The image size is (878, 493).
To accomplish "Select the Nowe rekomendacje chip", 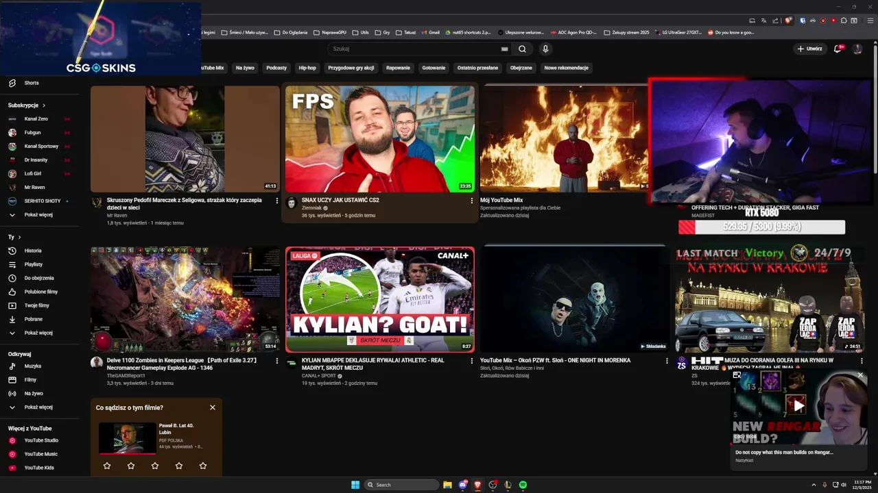I will 566,68.
